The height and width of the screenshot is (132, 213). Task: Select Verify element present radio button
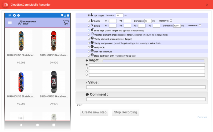(89, 39)
